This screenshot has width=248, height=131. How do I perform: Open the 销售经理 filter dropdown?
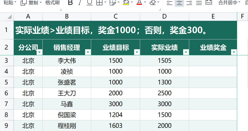(x=88, y=52)
